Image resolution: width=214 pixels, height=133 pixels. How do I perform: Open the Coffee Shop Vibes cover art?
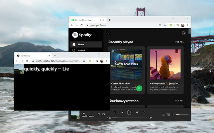126,64
